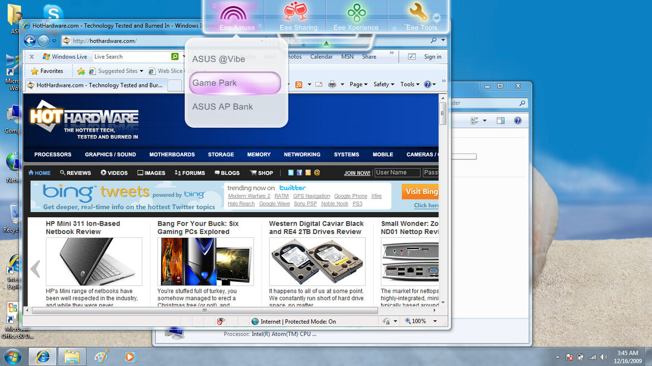
Task: Focus the Live Search box
Action: [131, 56]
